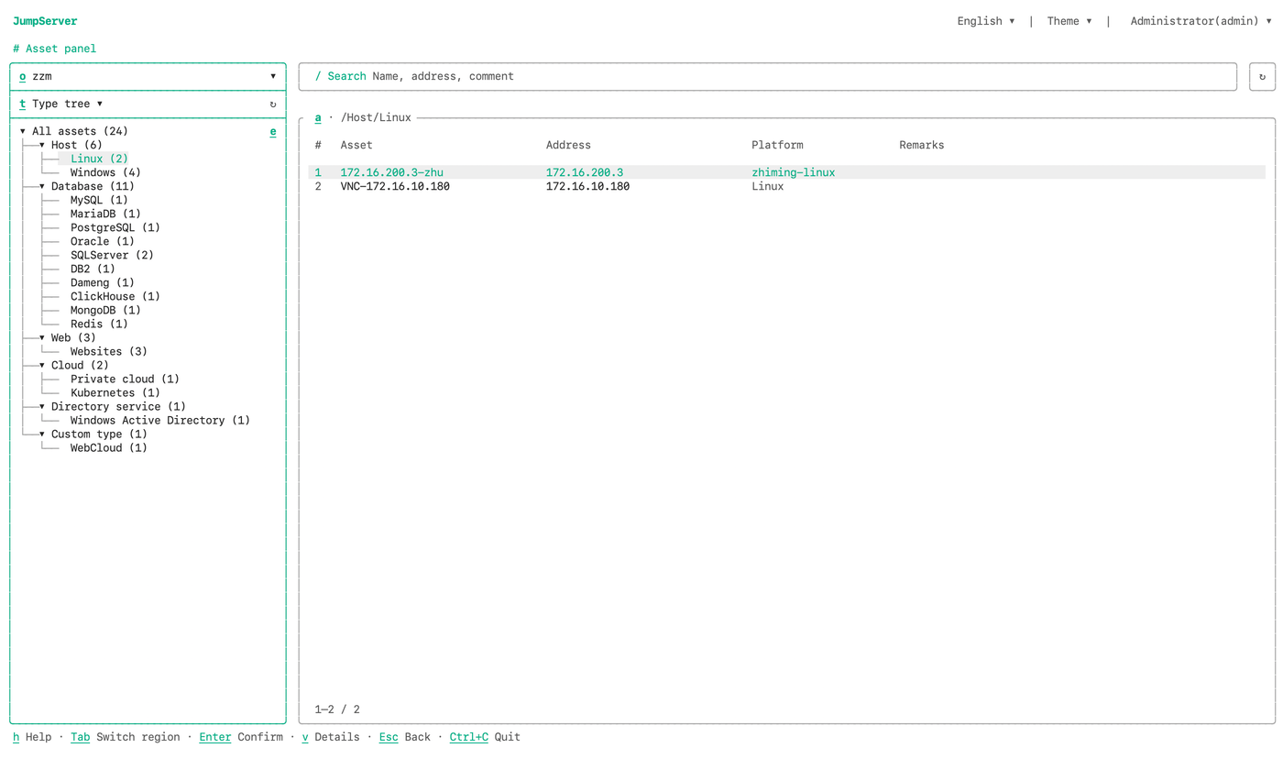Open the Administrator(admin) user menu
The width and height of the screenshot is (1283, 759).
1201,21
